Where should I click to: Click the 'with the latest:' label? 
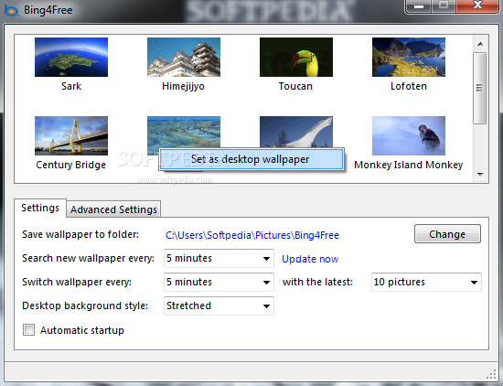(317, 282)
